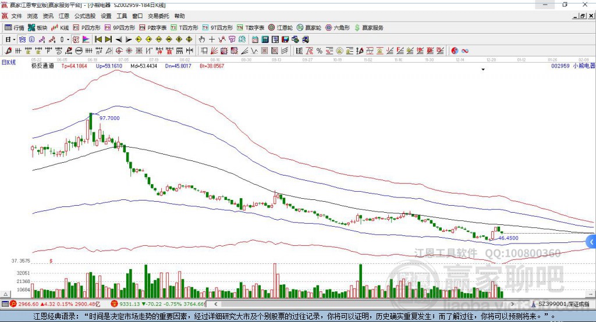
Task: Click horizontal scrollbar right arrow
Action: tap(512, 304)
